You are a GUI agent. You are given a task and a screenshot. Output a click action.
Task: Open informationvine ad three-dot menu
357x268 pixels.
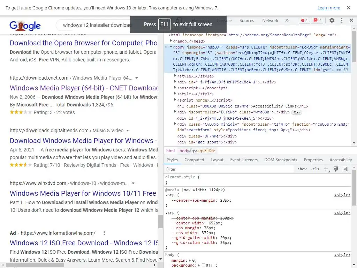click(x=104, y=233)
